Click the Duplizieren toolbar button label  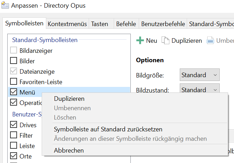[187, 41]
